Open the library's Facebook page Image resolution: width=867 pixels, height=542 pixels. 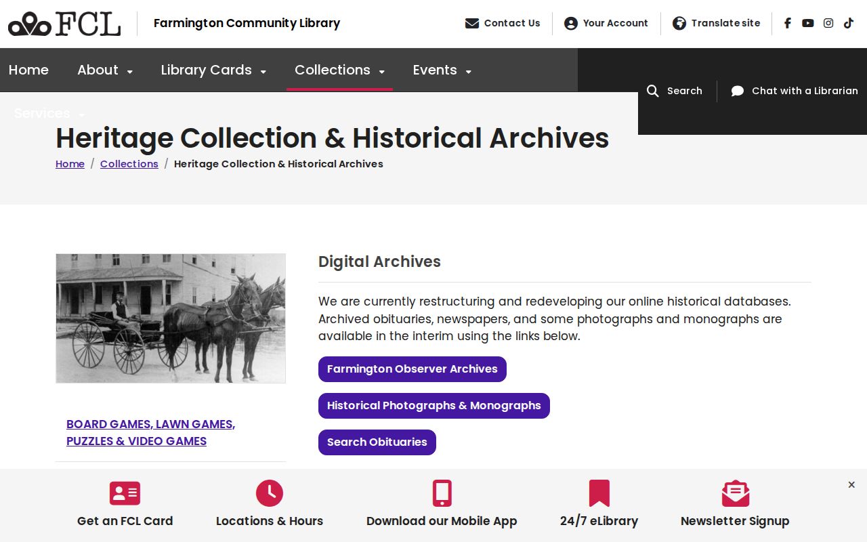pos(788,23)
